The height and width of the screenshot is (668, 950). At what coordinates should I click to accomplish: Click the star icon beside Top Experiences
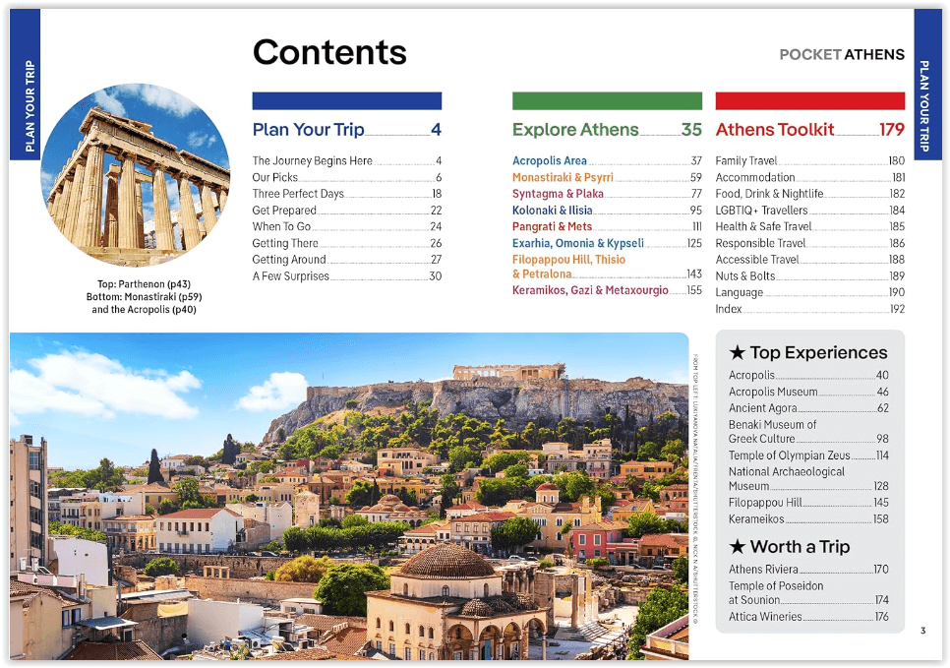pos(737,352)
